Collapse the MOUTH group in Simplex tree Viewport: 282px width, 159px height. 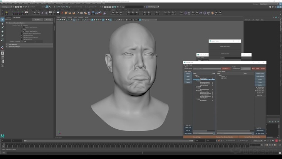pyautogui.click(x=196, y=91)
